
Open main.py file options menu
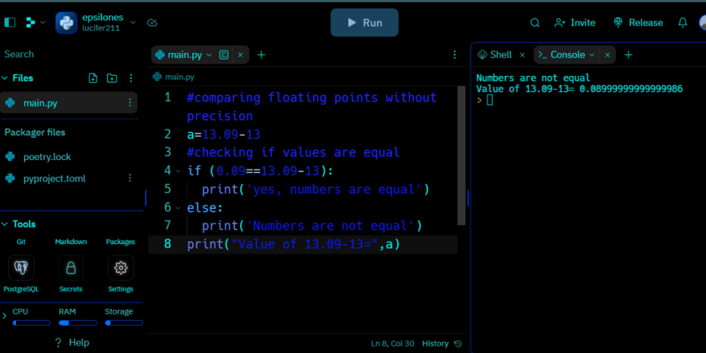(x=130, y=103)
